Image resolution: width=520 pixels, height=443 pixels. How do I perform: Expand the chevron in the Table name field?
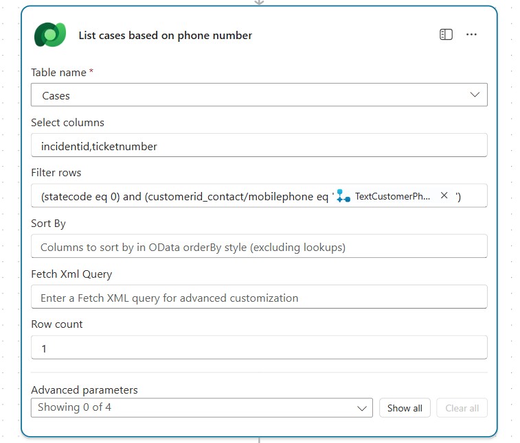(475, 95)
